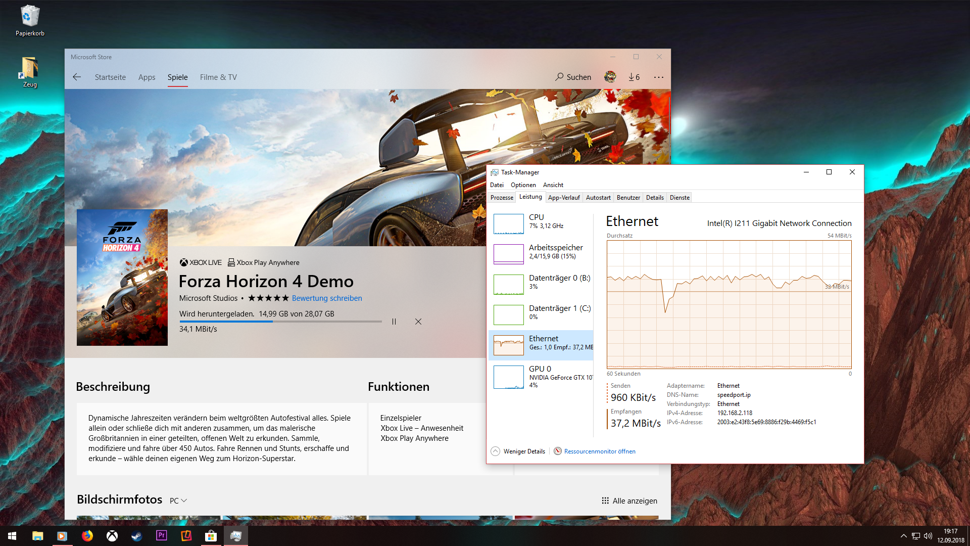
Task: Switch to the Prozesse tab
Action: (x=502, y=198)
